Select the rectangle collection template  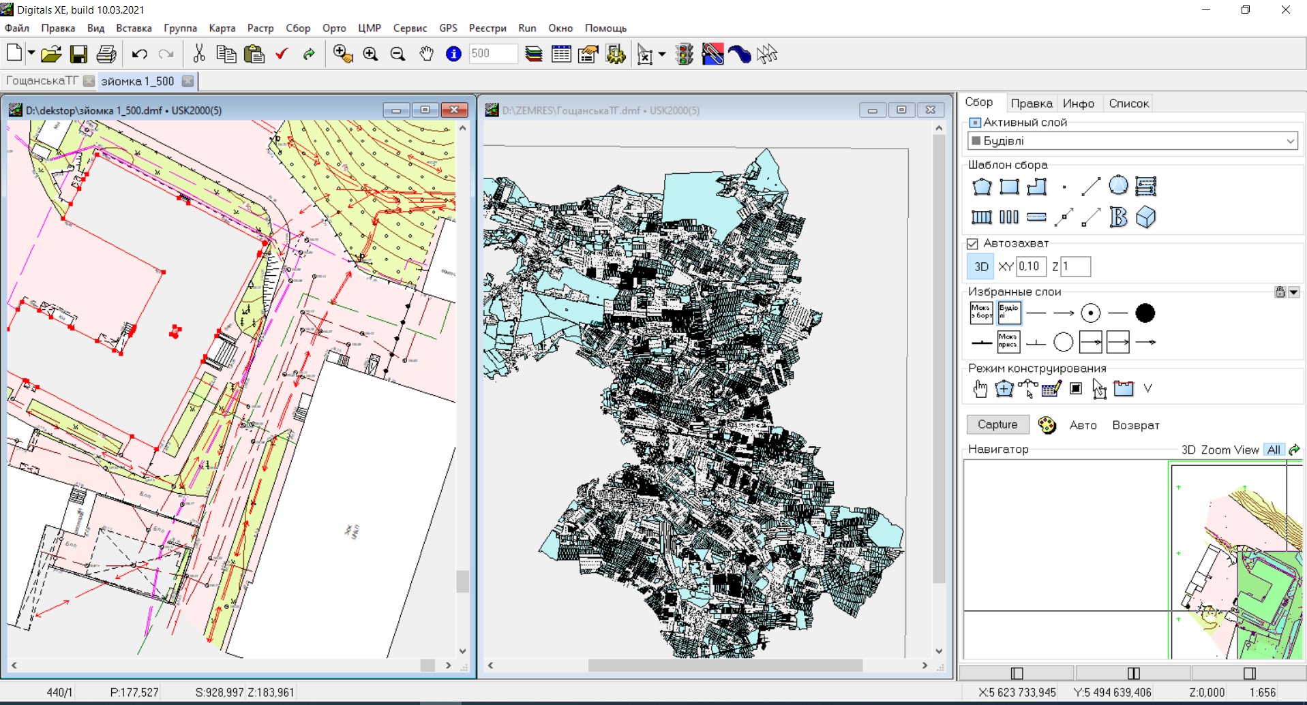(x=1010, y=186)
